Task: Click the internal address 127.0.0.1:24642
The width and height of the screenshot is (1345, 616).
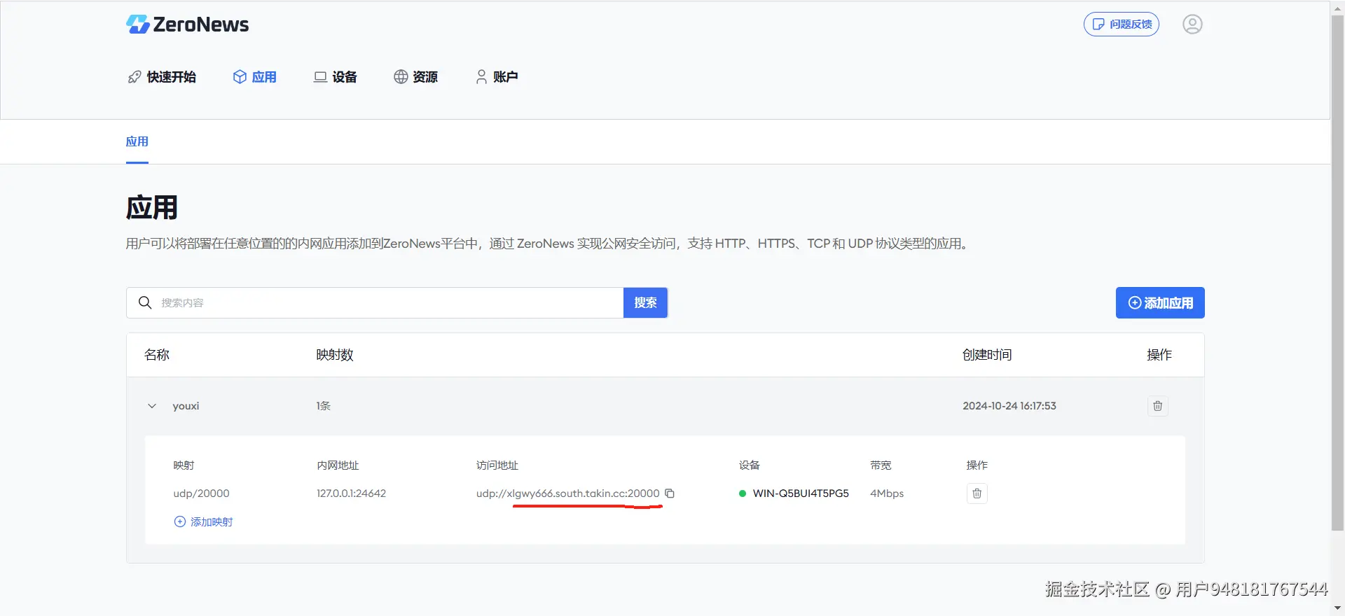Action: point(352,493)
